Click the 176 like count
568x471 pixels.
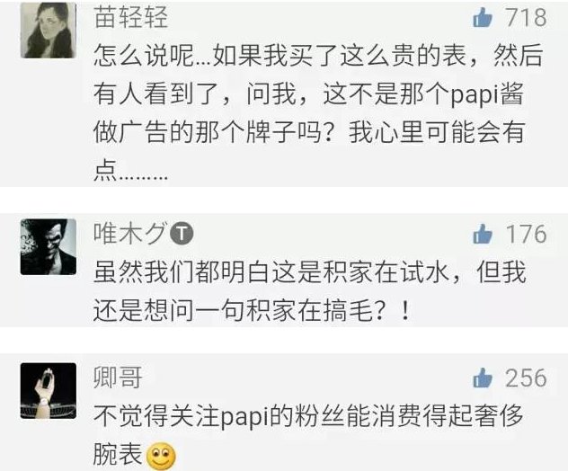point(526,234)
